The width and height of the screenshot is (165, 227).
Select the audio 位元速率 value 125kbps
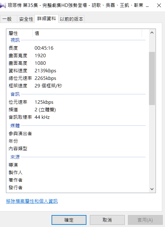(44, 102)
